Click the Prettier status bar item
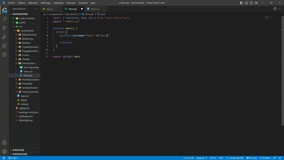 pos(265,158)
